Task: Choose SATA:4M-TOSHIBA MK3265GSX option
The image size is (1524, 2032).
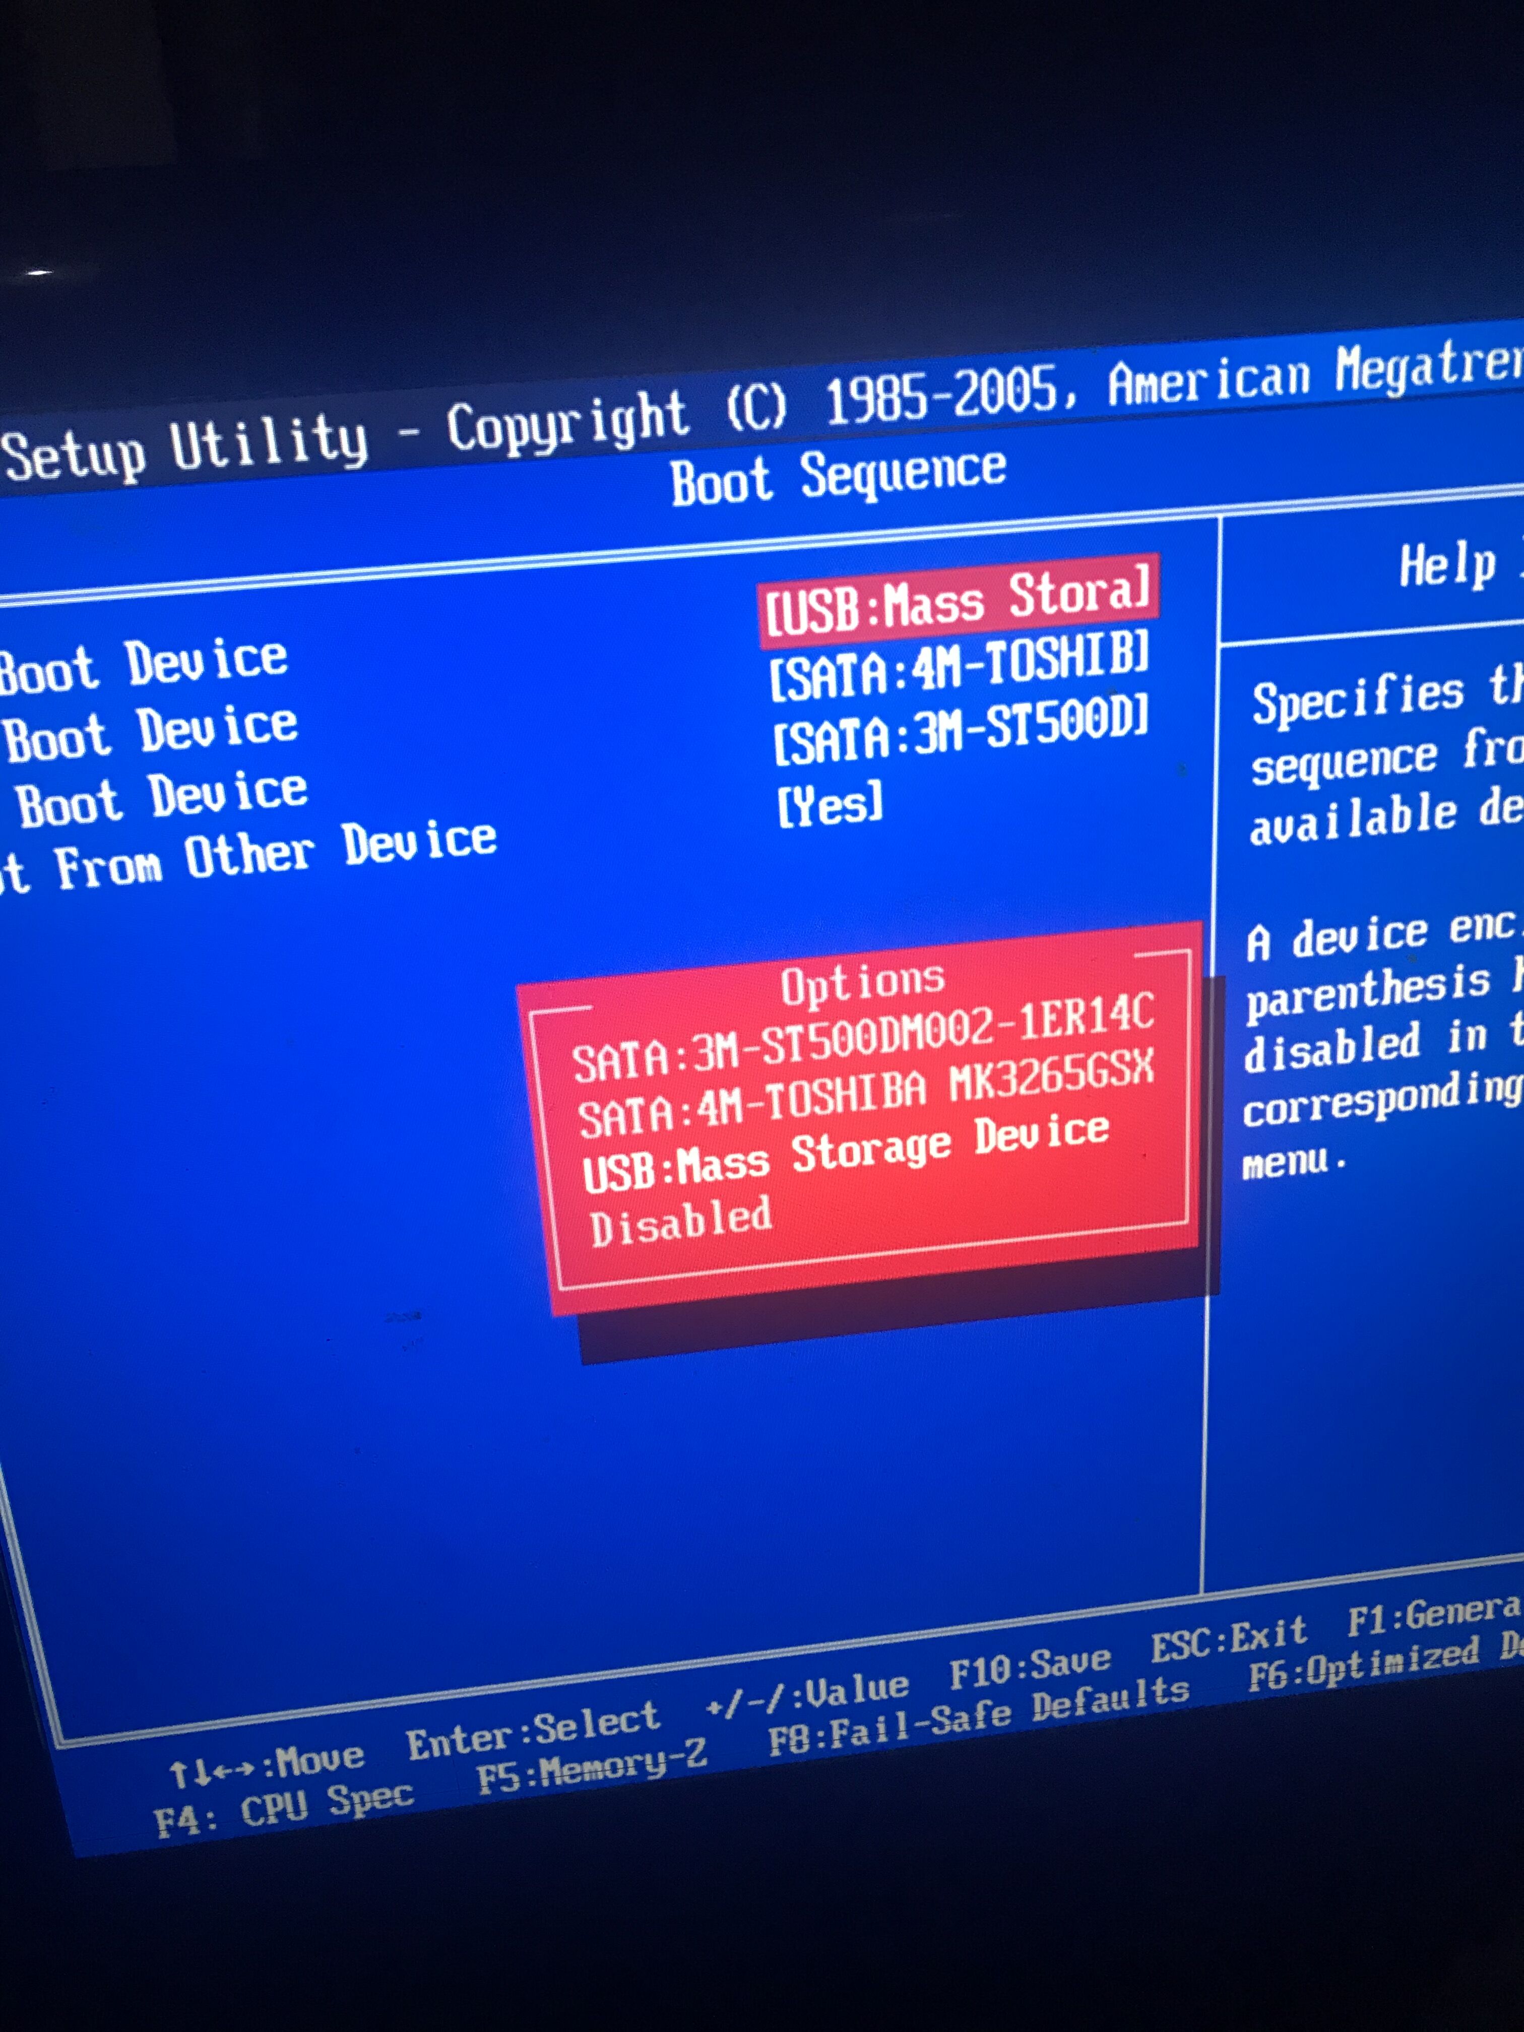Action: [864, 1092]
